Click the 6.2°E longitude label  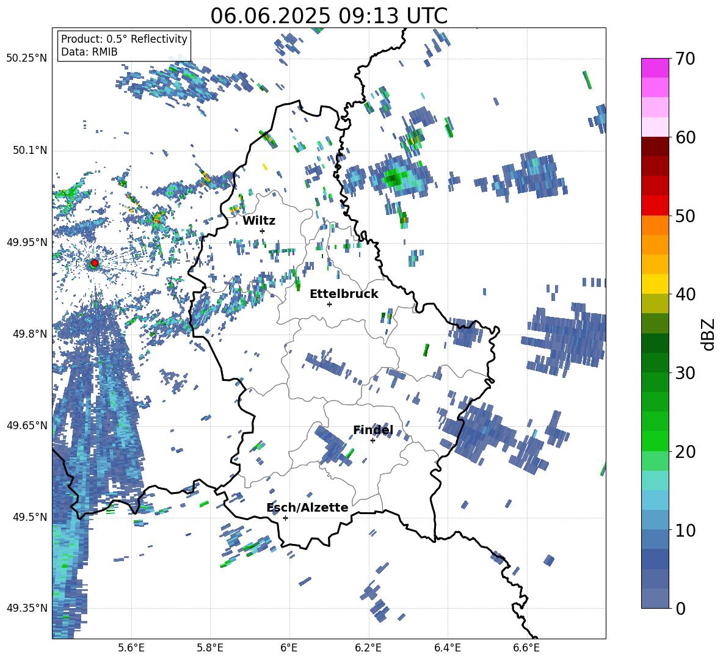[x=368, y=648]
